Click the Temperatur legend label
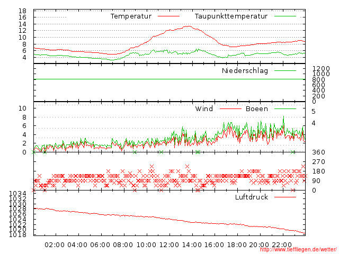Viewport: 339px width, 254px height. pos(131,16)
